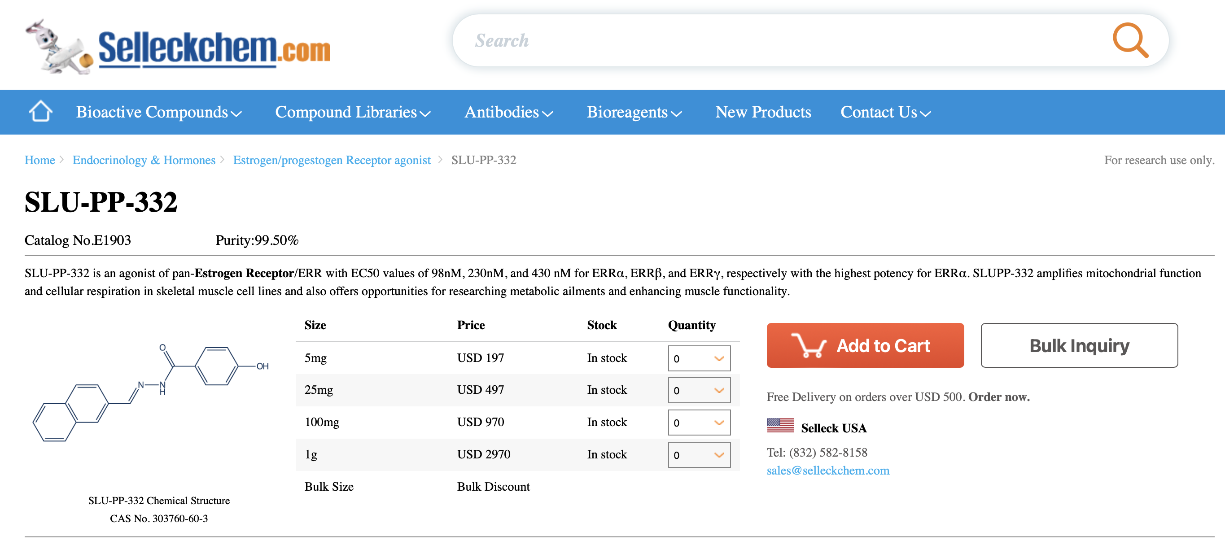Click Bulk Inquiry button
The image size is (1225, 549).
coord(1079,345)
